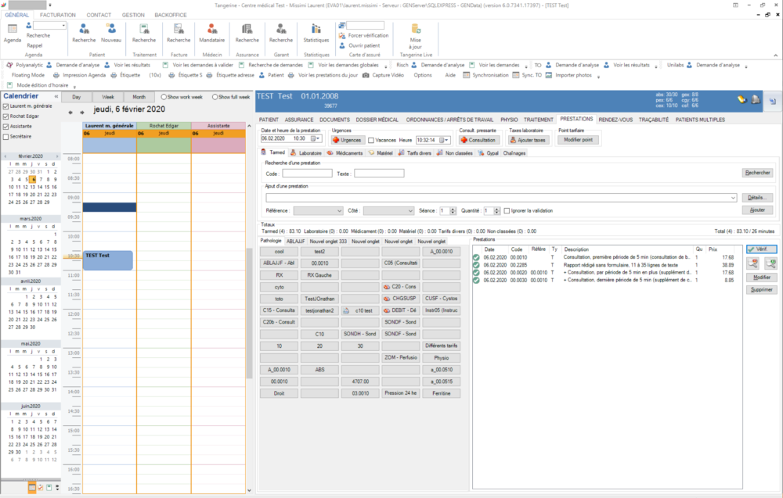Open the Mandataire médecin icon
This screenshot has height=498, width=783.
[211, 29]
